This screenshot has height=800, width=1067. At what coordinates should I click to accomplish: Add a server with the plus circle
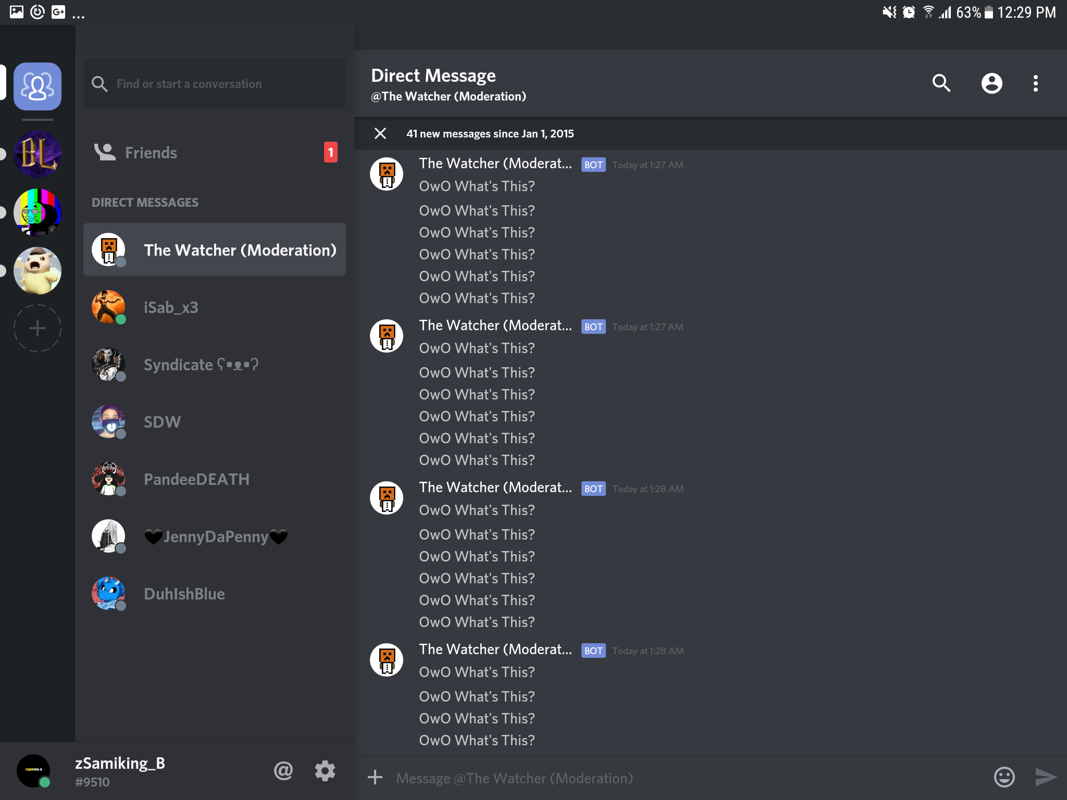[x=38, y=328]
